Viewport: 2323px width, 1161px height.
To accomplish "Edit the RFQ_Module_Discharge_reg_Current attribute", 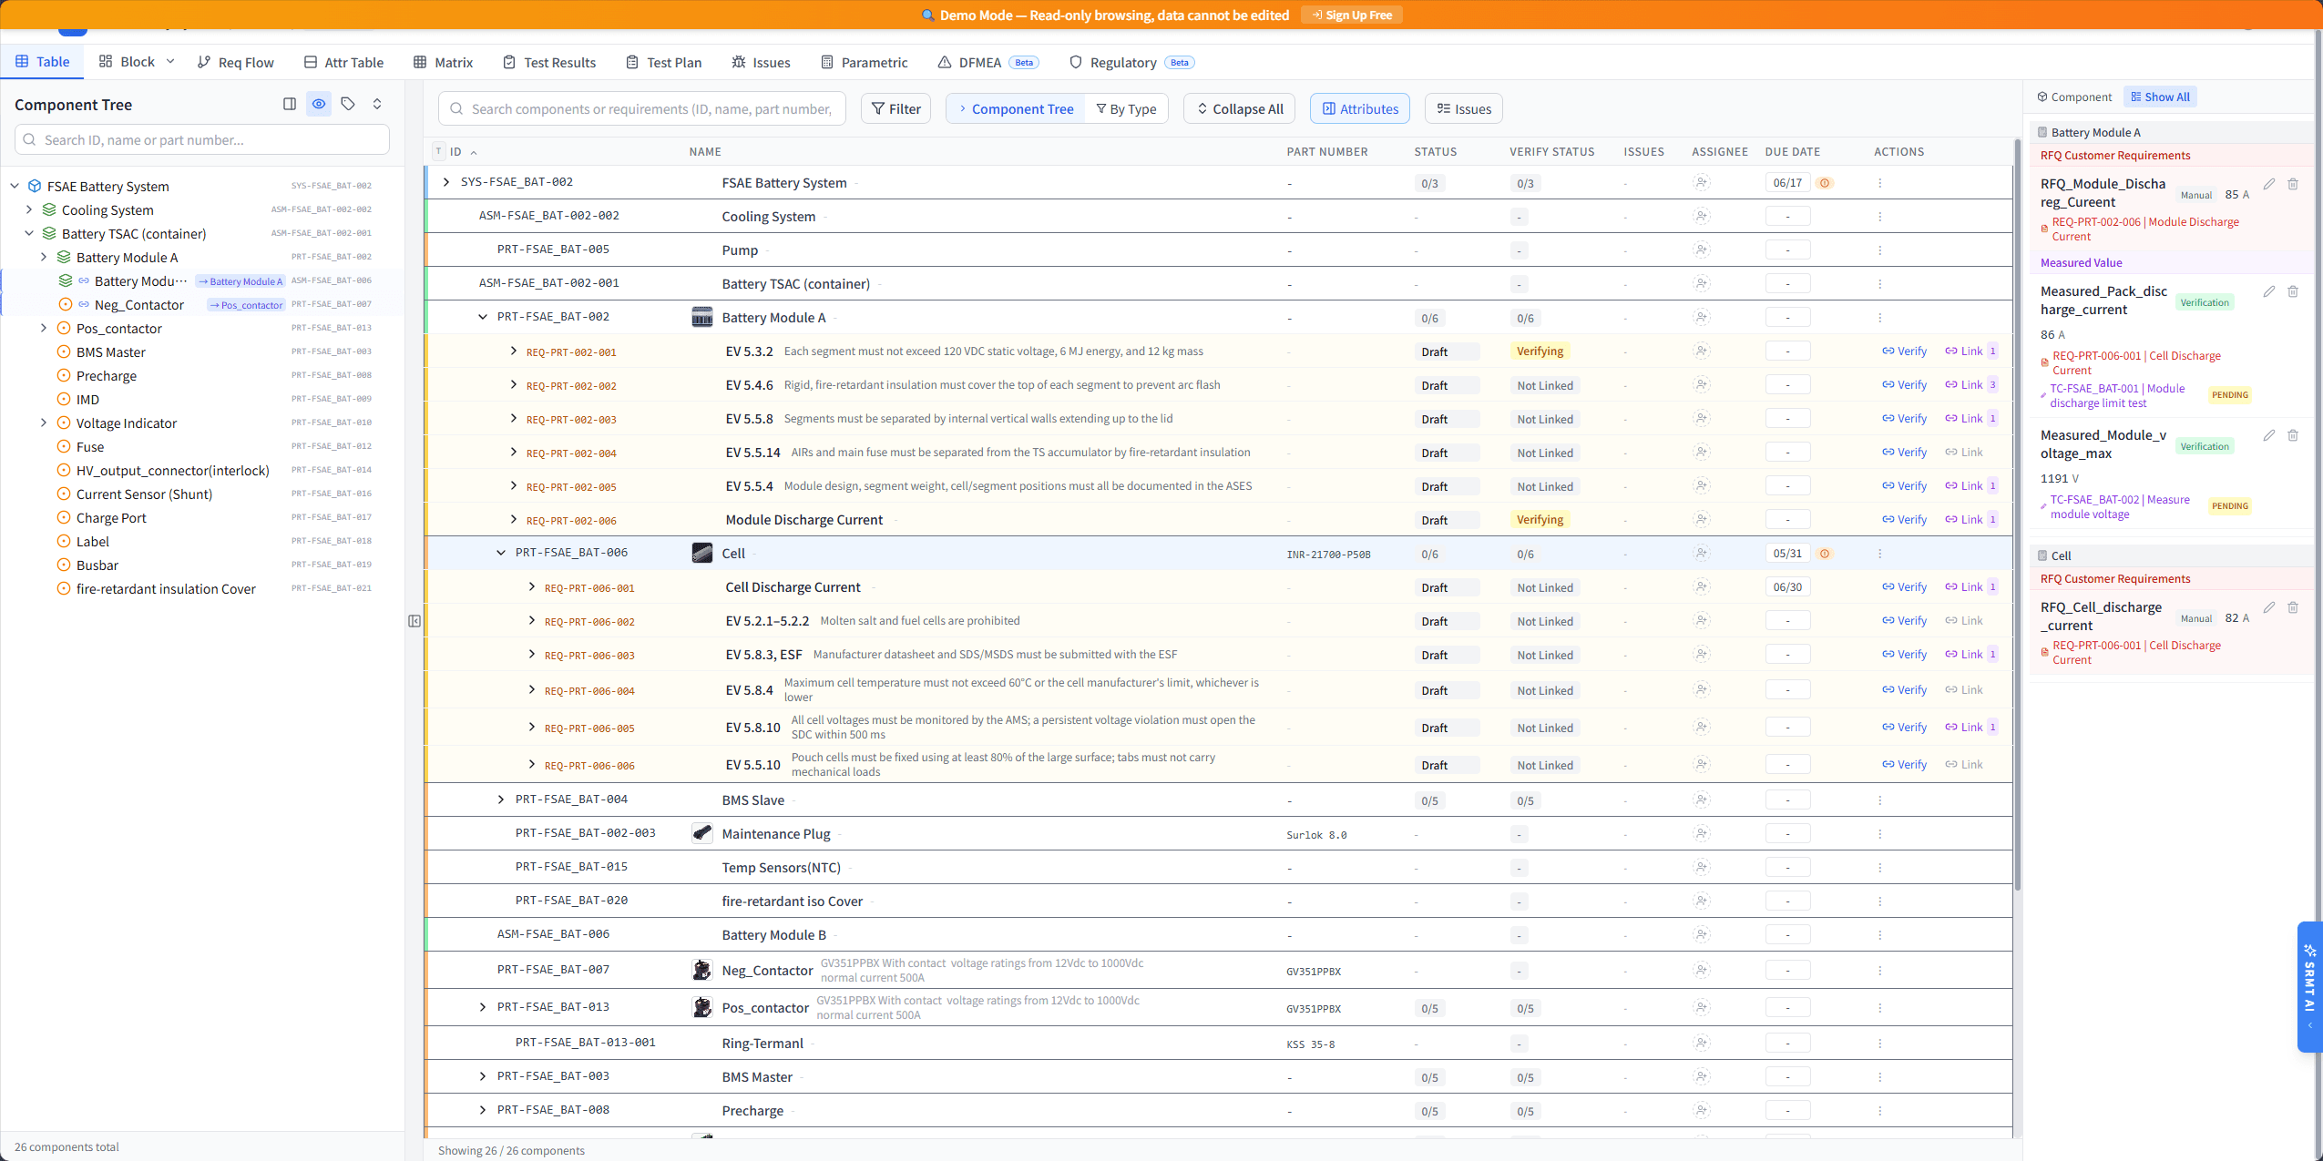I will (x=2269, y=183).
